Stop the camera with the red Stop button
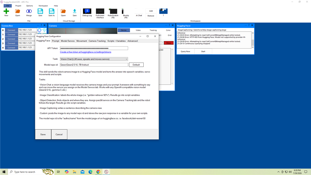The height and width of the screenshot is (175, 311). coord(169,43)
